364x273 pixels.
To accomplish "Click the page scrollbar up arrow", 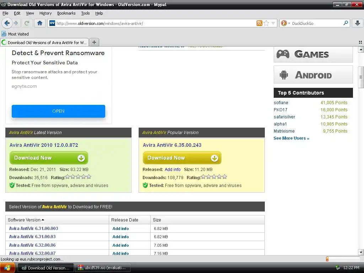I will 361,49.
